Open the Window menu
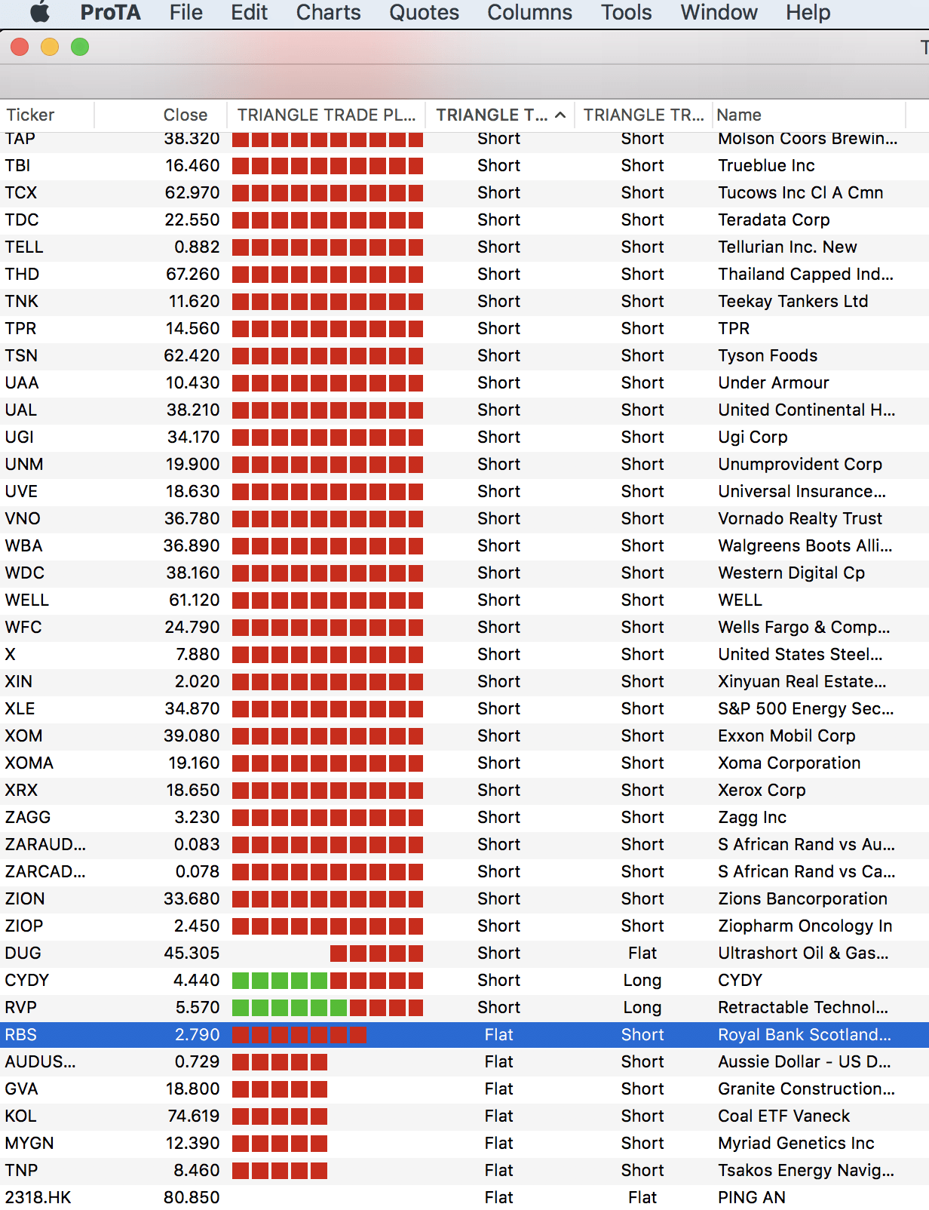This screenshot has height=1210, width=929. point(719,12)
